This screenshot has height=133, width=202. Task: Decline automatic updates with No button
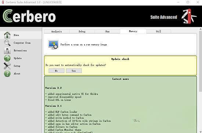[57, 71]
